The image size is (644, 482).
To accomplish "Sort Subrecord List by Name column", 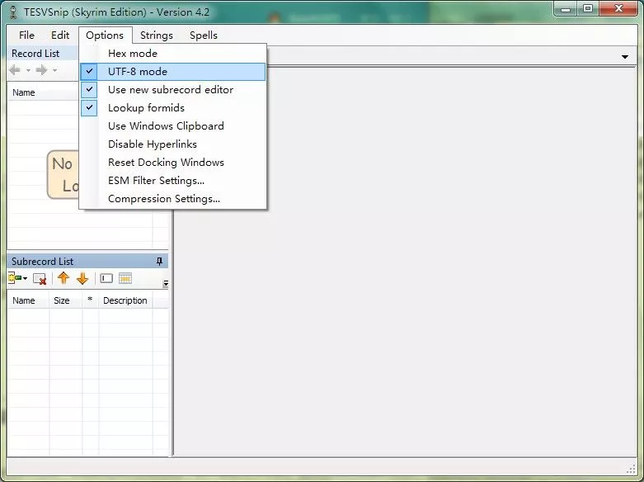I will (28, 300).
